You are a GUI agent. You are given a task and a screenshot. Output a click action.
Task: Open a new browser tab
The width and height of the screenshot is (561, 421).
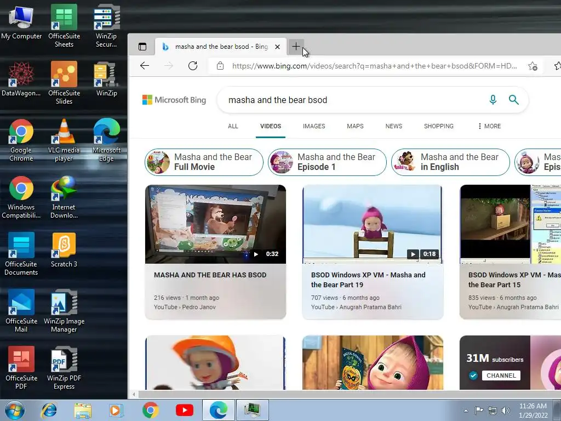click(x=296, y=47)
